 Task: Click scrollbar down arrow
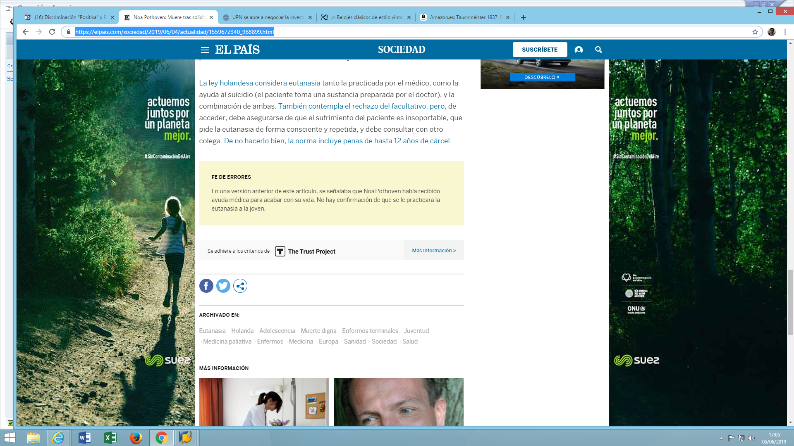790,422
